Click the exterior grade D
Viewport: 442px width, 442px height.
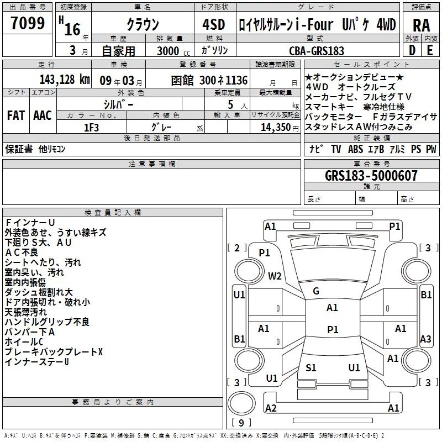[412, 50]
